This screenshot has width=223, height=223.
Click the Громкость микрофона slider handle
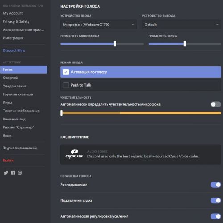tap(115, 44)
